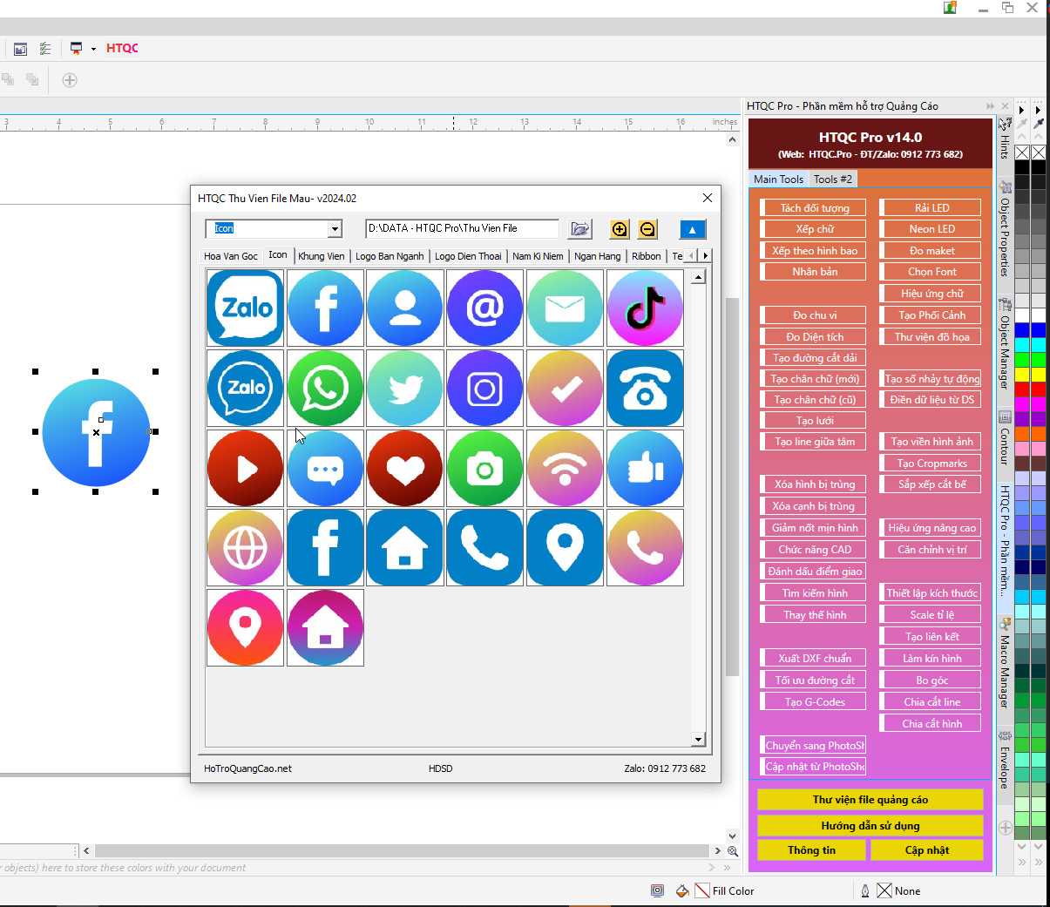The height and width of the screenshot is (907, 1050).
Task: Select the Facebook icon object on canvas
Action: tap(96, 432)
